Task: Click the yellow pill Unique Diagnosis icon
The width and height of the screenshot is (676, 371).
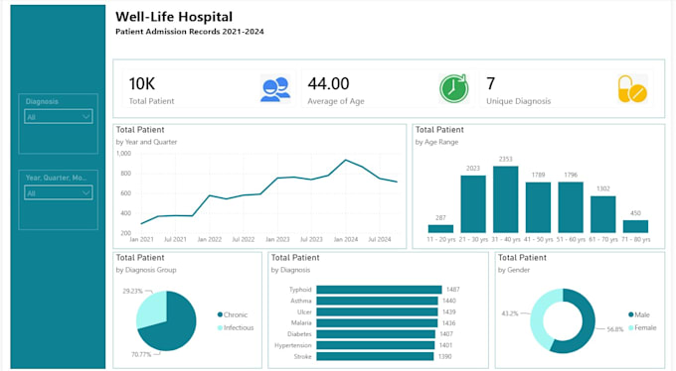Action: pos(632,89)
